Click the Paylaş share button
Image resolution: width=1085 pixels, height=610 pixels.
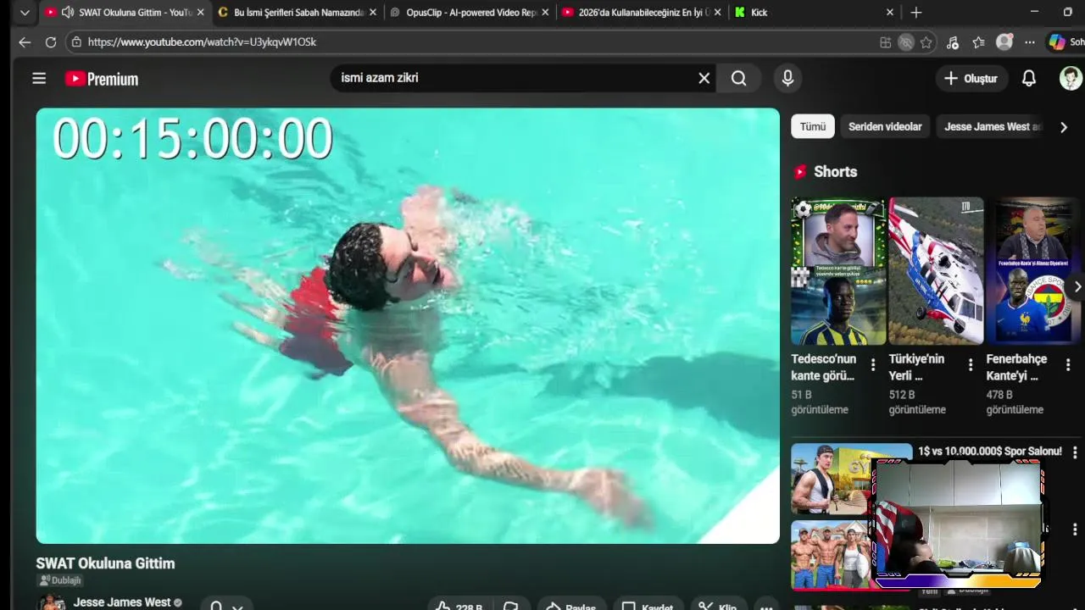572,607
